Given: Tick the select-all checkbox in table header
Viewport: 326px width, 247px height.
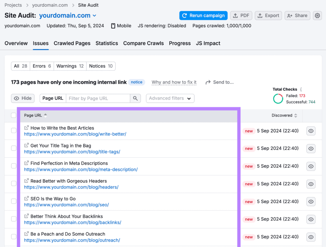Looking at the screenshot, I should pos(14,115).
